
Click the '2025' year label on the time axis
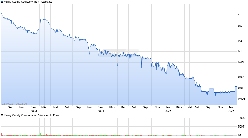pos(168,111)
